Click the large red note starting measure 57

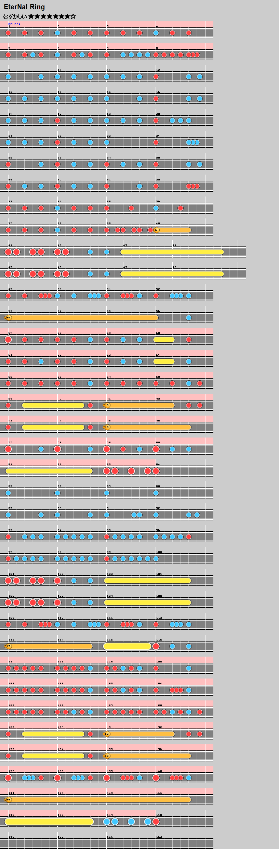click(x=8, y=340)
